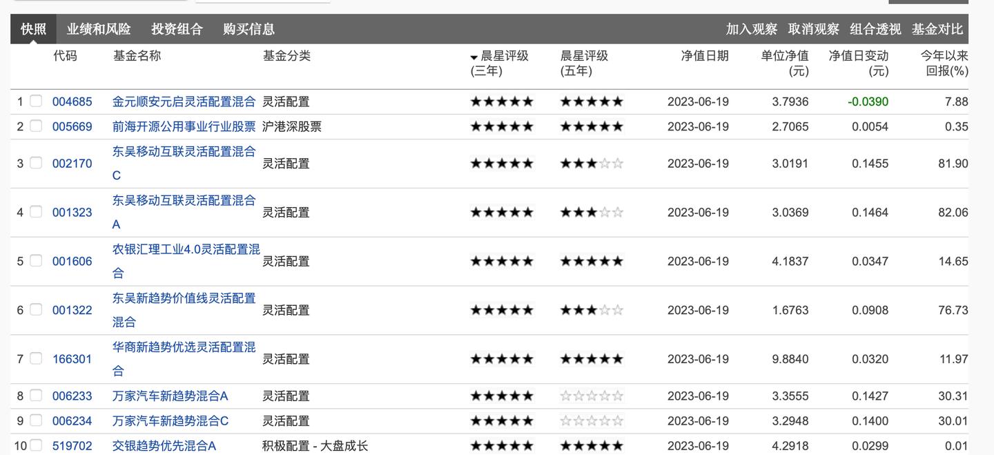This screenshot has width=994, height=455.
Task: Open fund code 001323 link
Action: pos(72,213)
